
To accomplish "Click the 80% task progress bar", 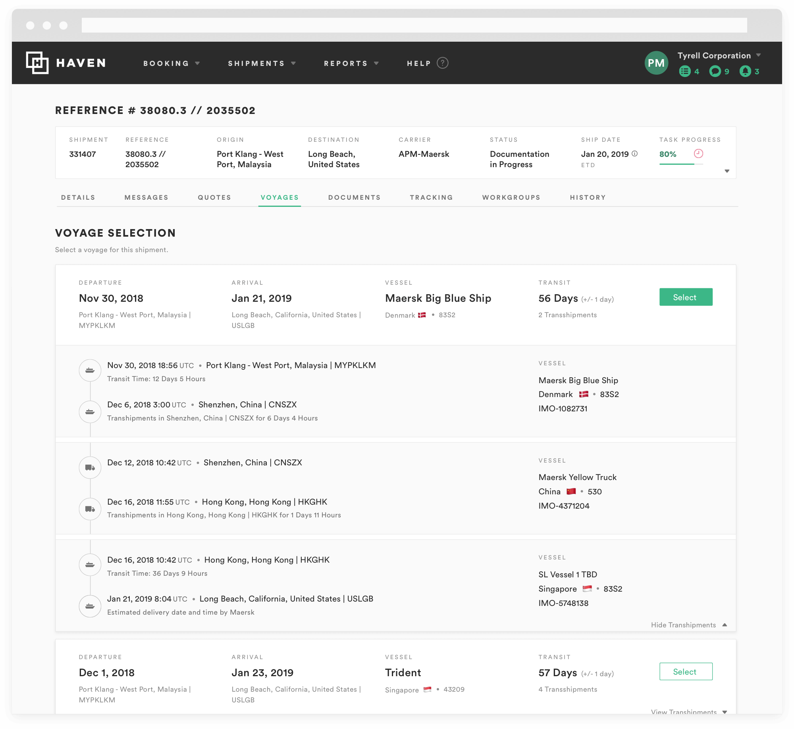I will [x=681, y=164].
